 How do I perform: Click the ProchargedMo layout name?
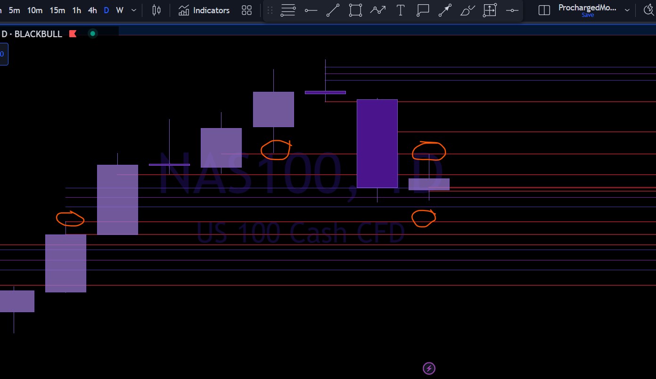(x=587, y=8)
